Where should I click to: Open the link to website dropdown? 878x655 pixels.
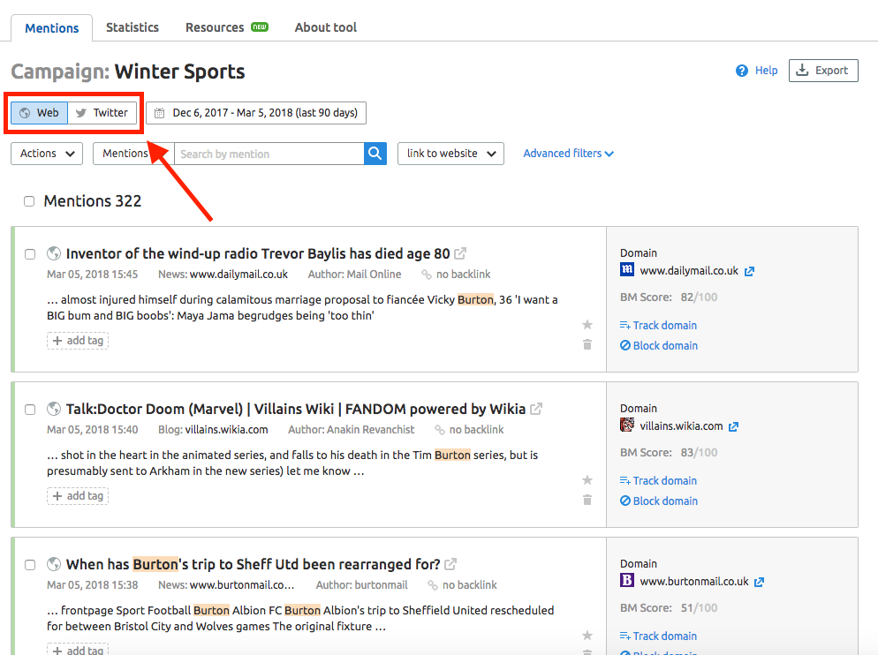tap(450, 154)
